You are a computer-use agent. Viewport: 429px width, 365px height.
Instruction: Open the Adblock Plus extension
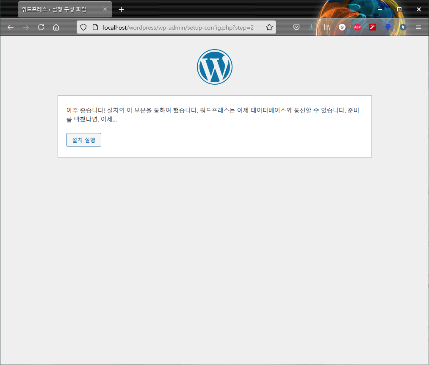357,28
